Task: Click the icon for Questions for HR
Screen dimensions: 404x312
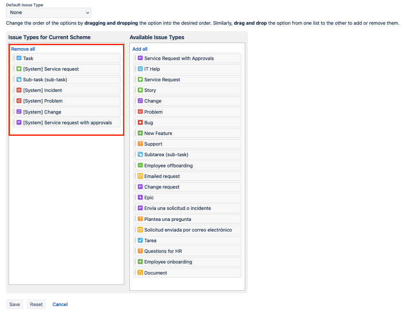Action: (x=140, y=251)
